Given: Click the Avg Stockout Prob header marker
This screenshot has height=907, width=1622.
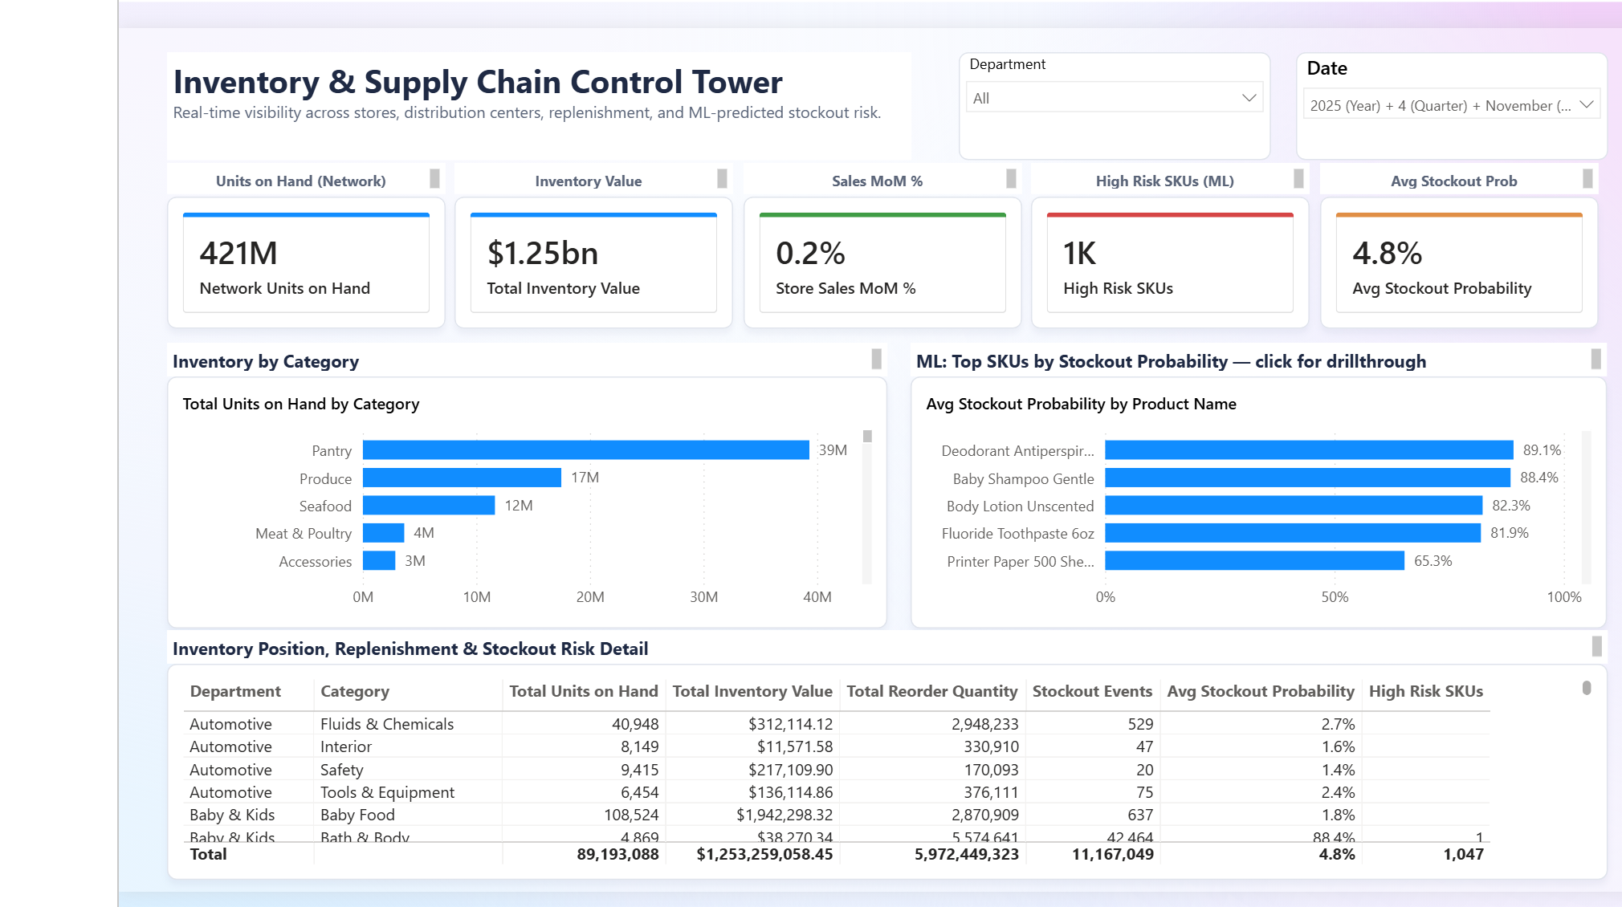Looking at the screenshot, I should point(1587,178).
